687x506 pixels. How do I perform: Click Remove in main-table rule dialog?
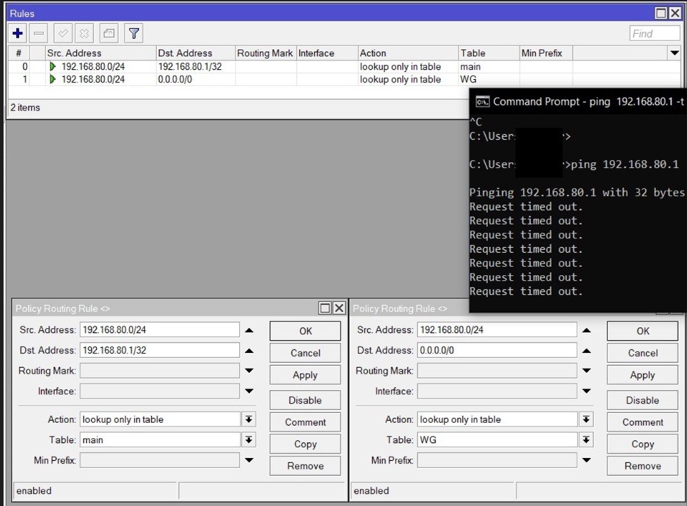coord(305,466)
